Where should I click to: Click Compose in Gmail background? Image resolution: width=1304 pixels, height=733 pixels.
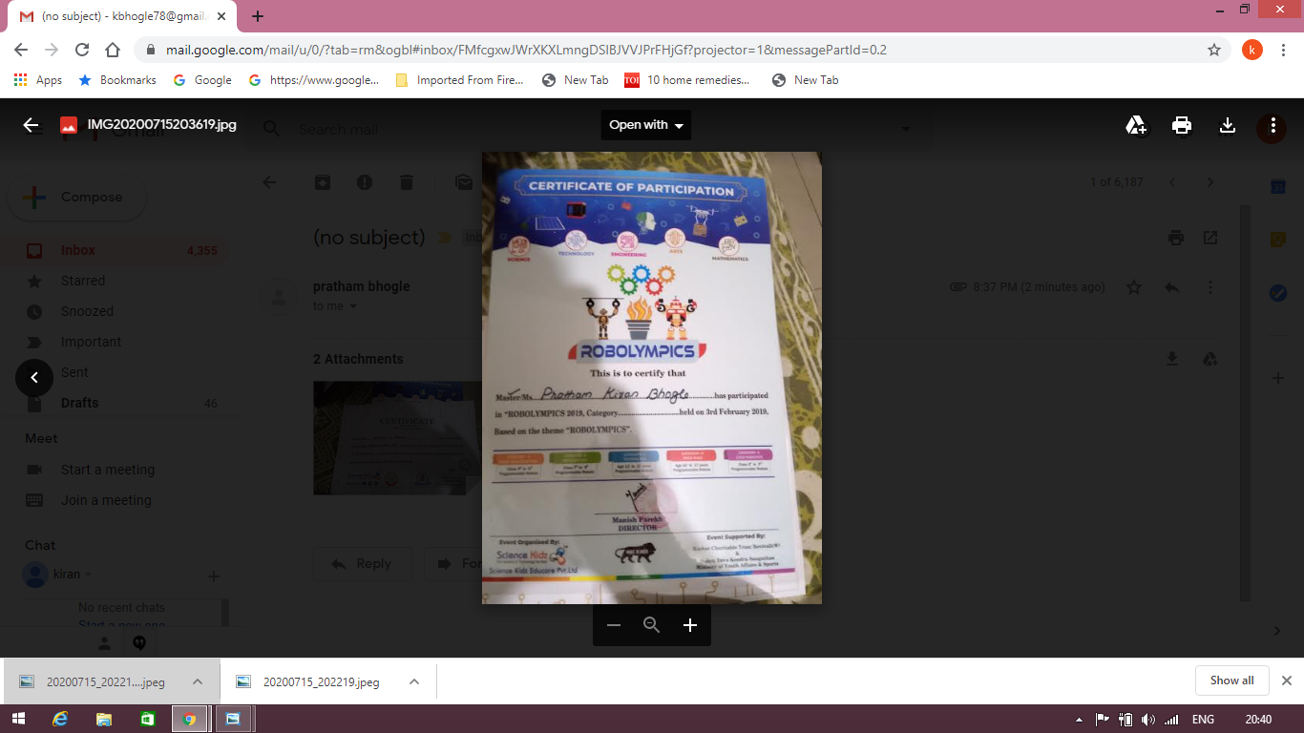(x=76, y=198)
